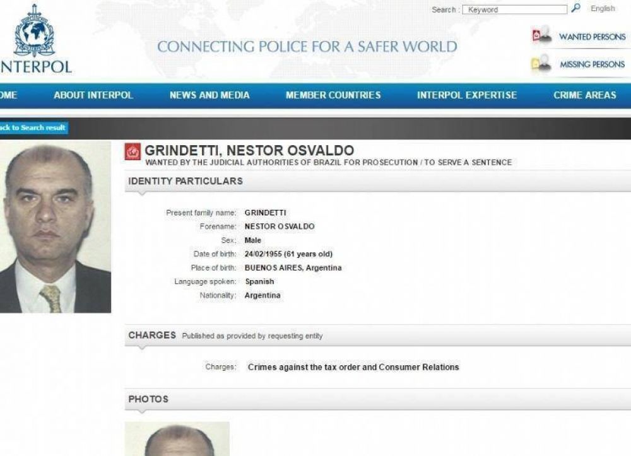
Task: Open the thumbnail under PHOTOS section
Action: coord(177,439)
